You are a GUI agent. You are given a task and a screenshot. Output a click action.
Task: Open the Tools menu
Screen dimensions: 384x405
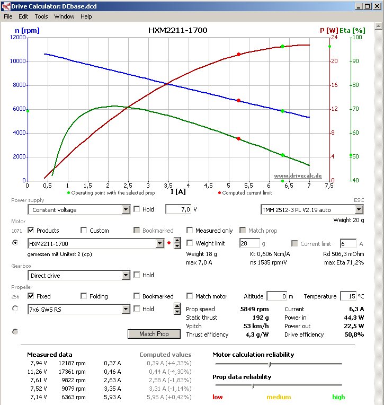[x=41, y=16]
